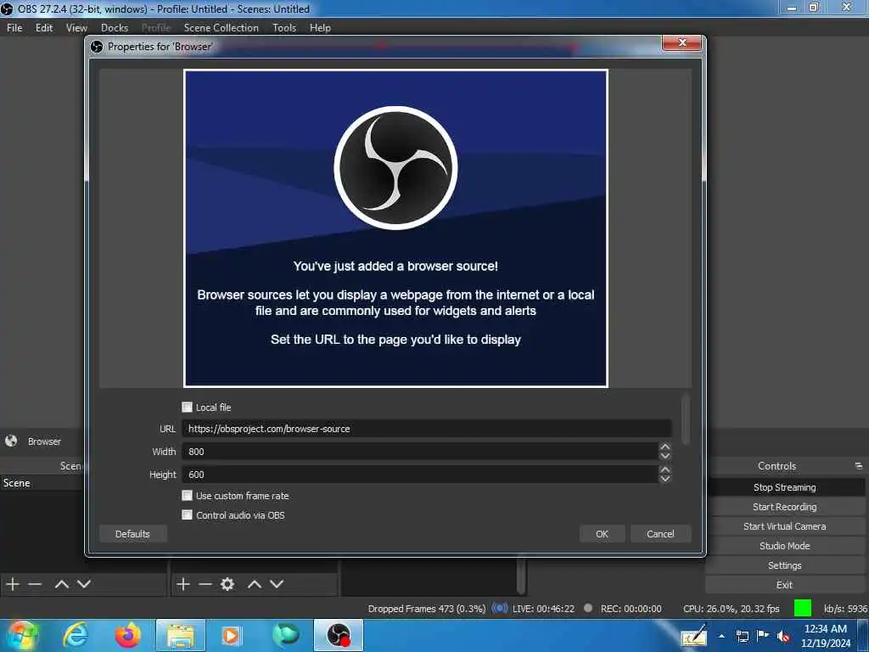Viewport: 869px width, 652px height.
Task: Remove the source with the minus icon
Action: coord(205,584)
